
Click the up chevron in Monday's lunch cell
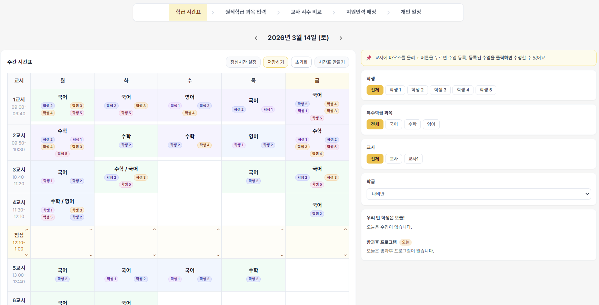pyautogui.click(x=91, y=229)
